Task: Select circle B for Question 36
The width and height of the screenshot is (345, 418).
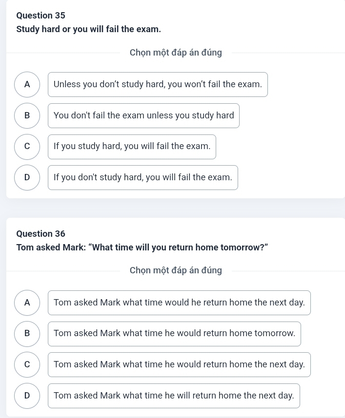Action: pyautogui.click(x=27, y=334)
